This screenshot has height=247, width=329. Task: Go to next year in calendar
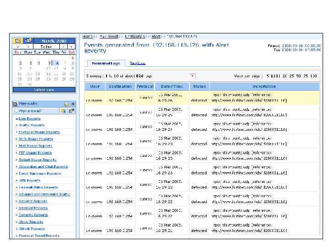pos(71,46)
